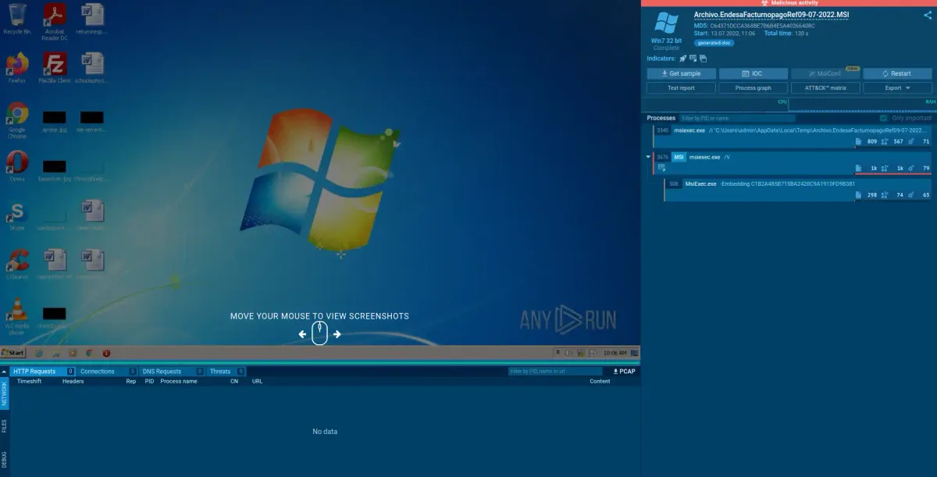This screenshot has height=477, width=937.
Task: Click the Windows Start button
Action: point(13,353)
